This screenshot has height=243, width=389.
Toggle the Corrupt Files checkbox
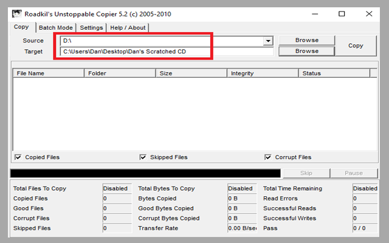[x=268, y=157]
